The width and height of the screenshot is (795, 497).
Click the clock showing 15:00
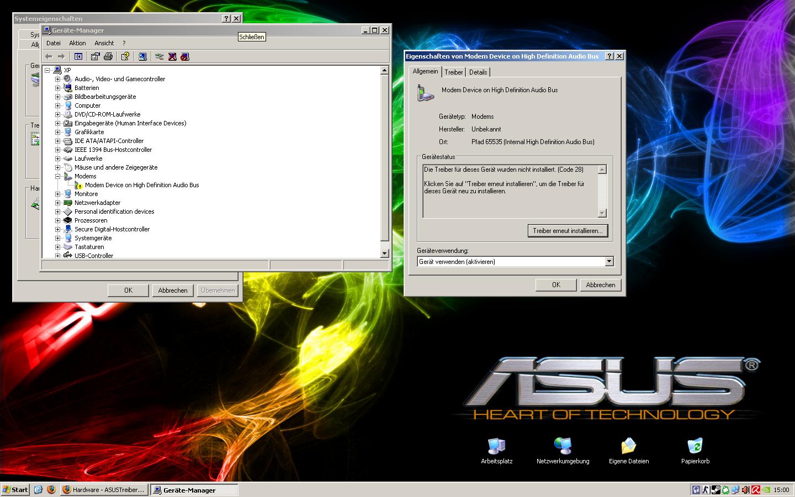click(781, 490)
